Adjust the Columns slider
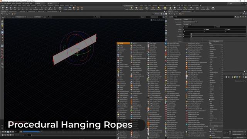Image resolution: width=247 pixels, height=139 pixels. (218, 37)
